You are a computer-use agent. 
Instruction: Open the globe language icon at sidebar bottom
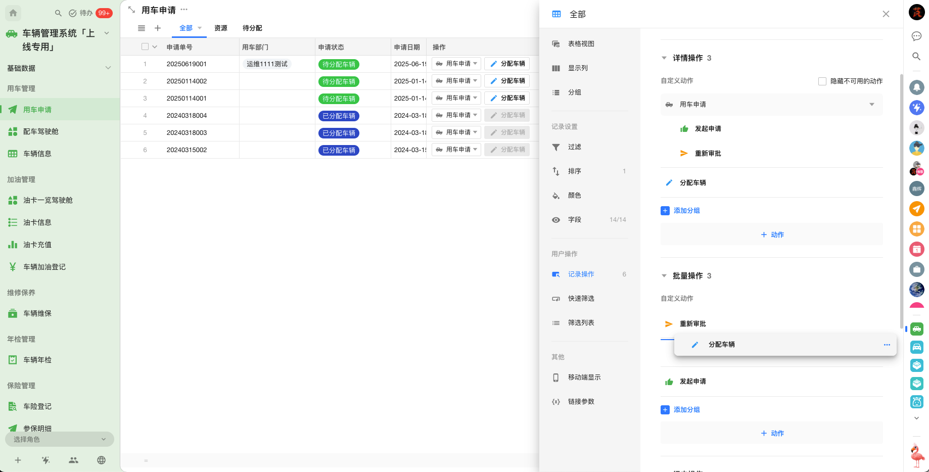(101, 460)
